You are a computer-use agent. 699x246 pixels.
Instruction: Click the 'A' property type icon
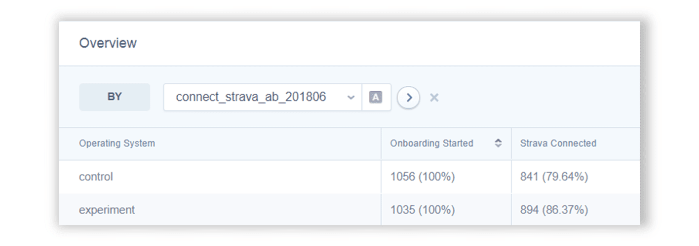pos(376,97)
